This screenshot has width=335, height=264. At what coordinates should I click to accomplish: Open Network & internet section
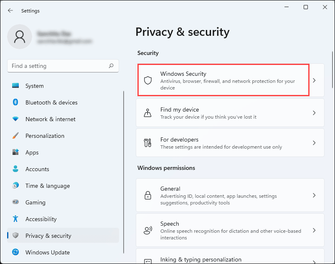(x=63, y=119)
